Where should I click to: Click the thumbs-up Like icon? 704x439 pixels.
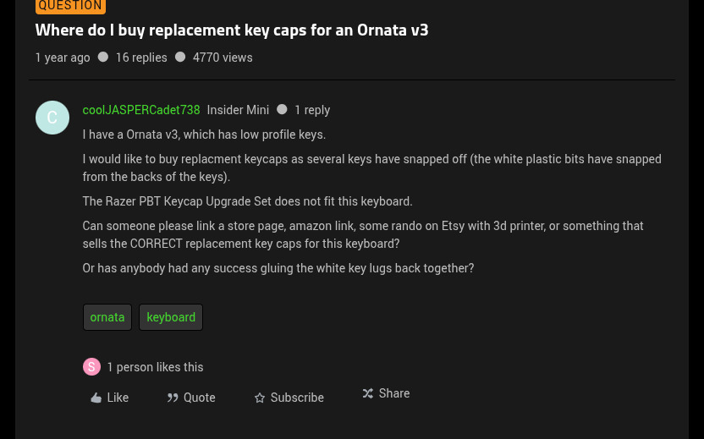96,398
